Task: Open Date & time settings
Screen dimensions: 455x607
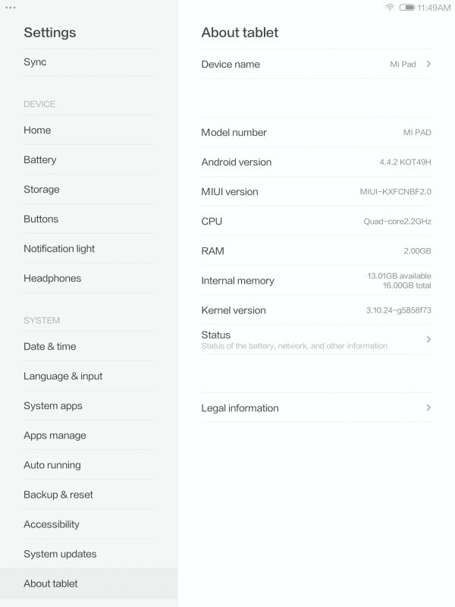Action: (89, 346)
